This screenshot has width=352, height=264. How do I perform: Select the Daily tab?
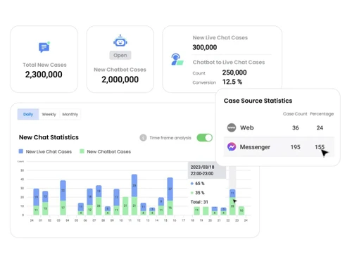[28, 114]
